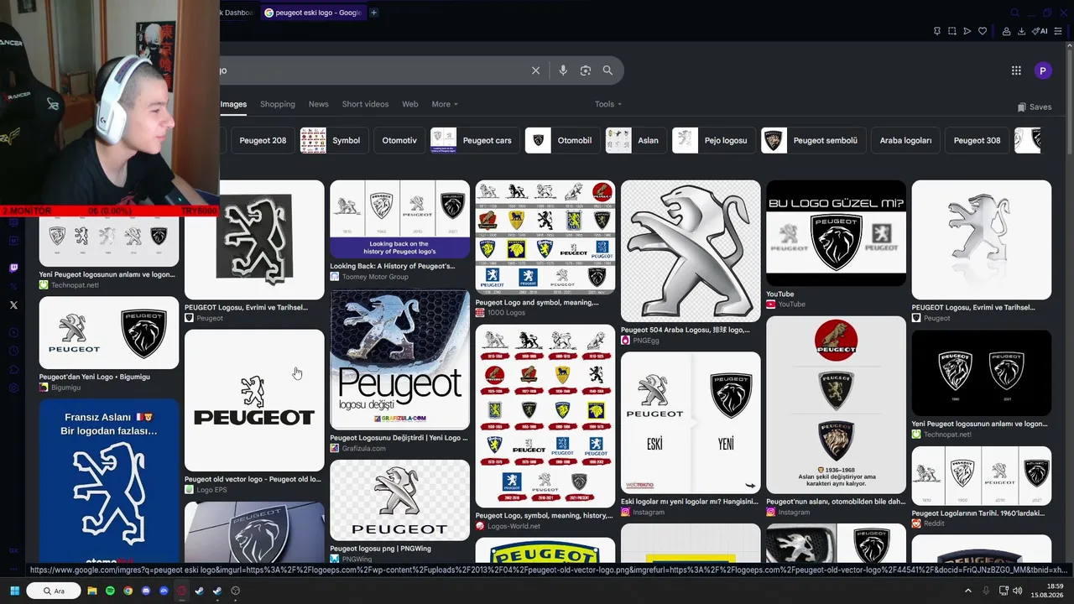The width and height of the screenshot is (1074, 604).
Task: Open the ESKİ / YENİ Instagram image result
Action: 691,423
